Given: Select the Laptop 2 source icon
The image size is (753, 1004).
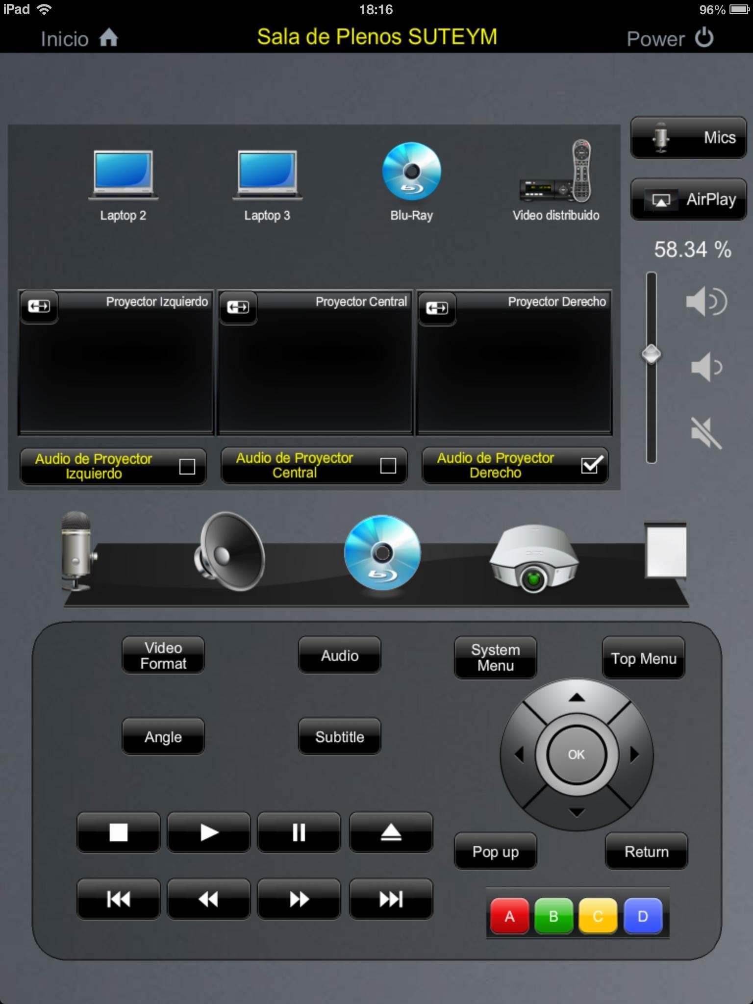Looking at the screenshot, I should click(x=123, y=176).
